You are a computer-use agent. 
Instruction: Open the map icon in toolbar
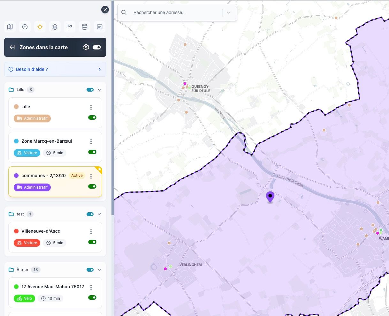[x=10, y=27]
